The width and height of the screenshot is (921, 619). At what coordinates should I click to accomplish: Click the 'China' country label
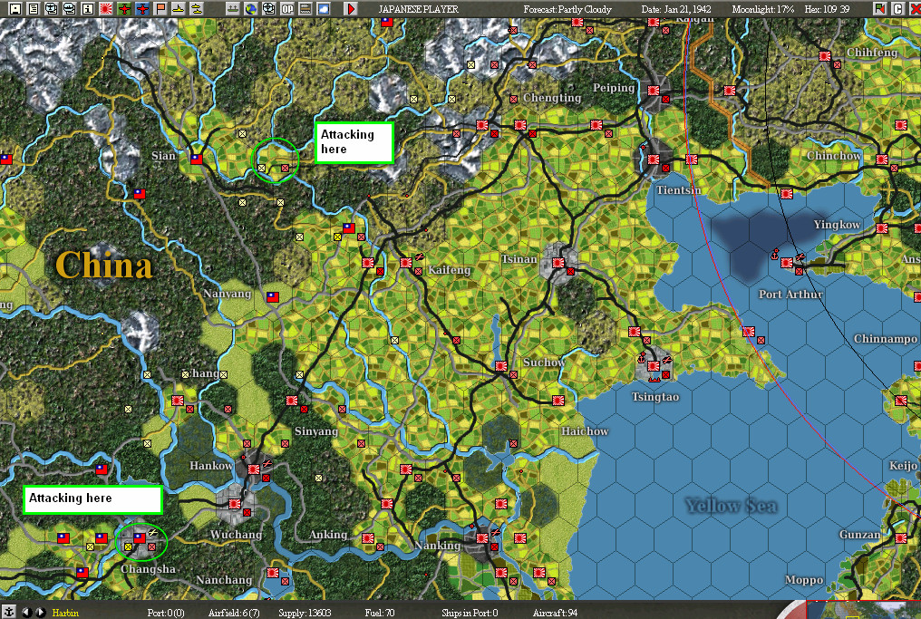click(x=104, y=265)
